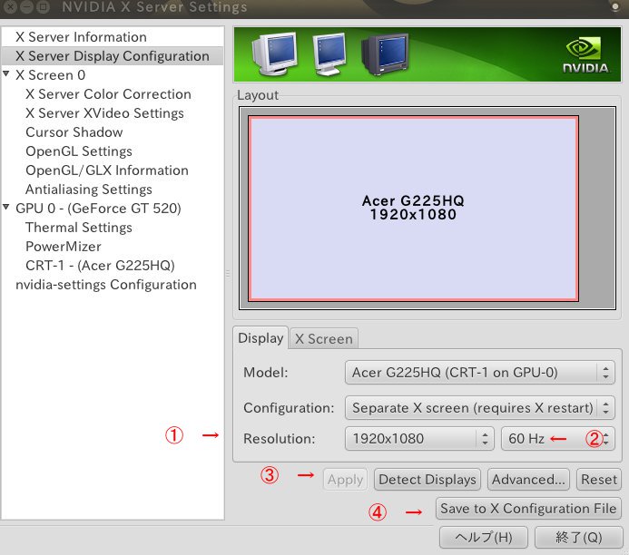Image resolution: width=629 pixels, height=555 pixels.
Task: Open X Server XVideo Settings
Action: coord(104,113)
